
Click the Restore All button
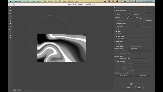(143, 76)
